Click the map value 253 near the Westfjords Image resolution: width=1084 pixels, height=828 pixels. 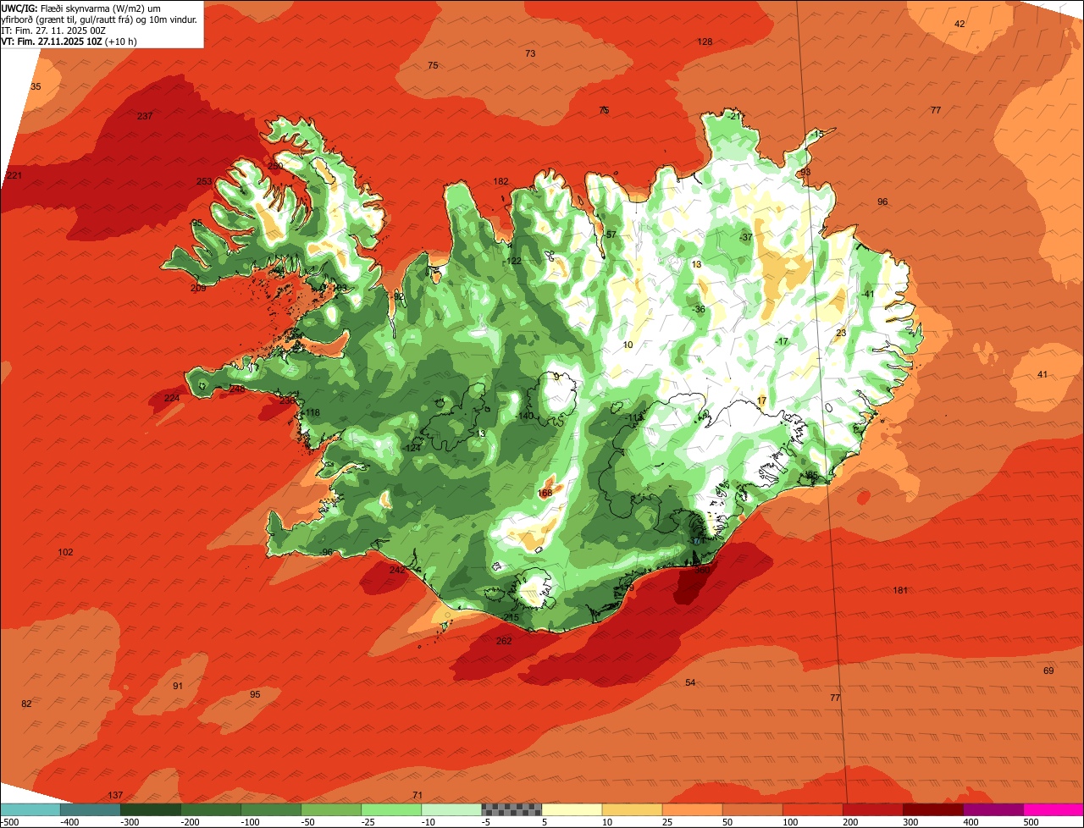tap(204, 181)
